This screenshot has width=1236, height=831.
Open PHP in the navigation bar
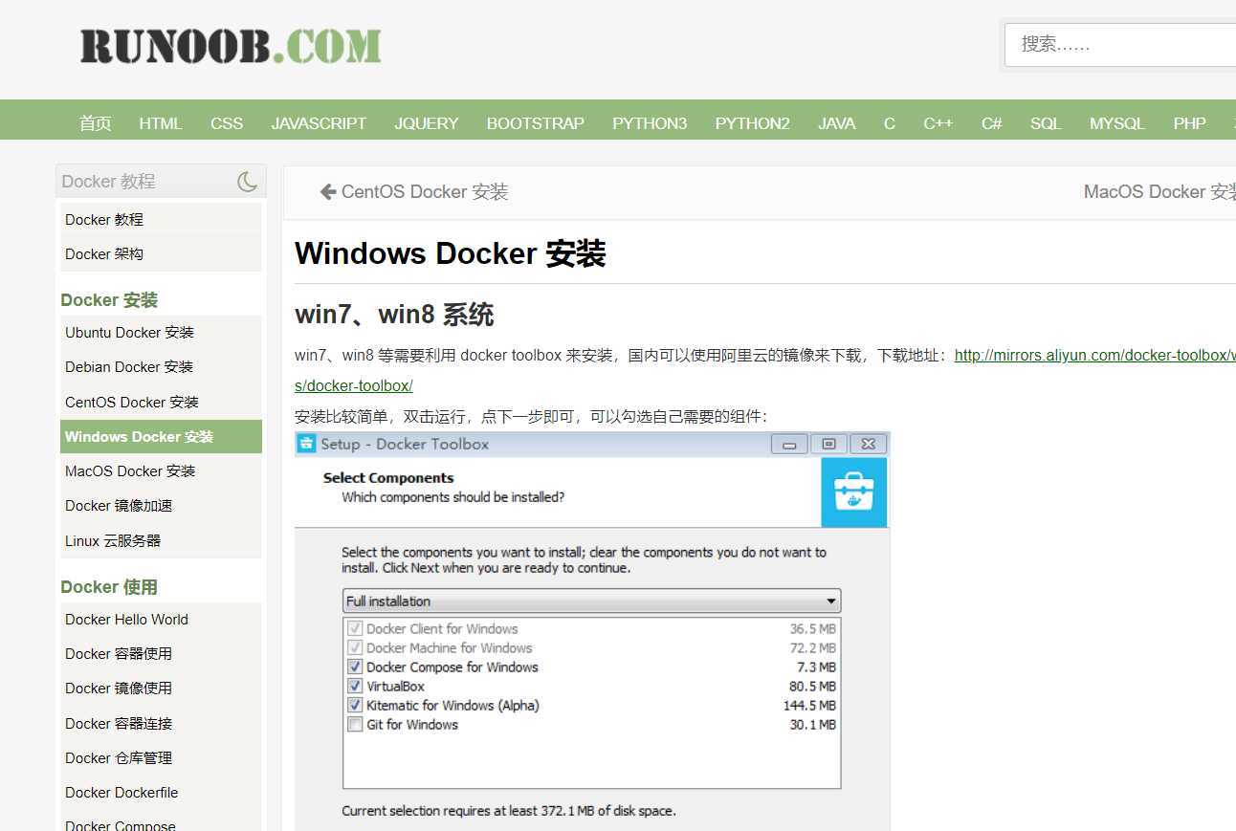coord(1189,123)
